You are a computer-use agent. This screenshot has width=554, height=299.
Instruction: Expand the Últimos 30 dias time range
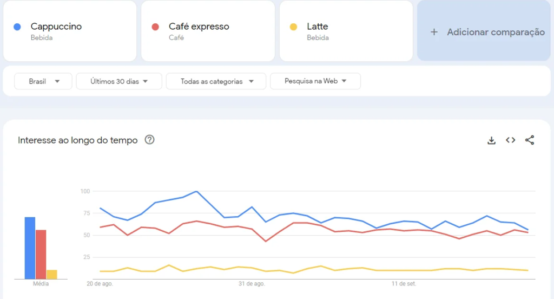click(x=118, y=81)
